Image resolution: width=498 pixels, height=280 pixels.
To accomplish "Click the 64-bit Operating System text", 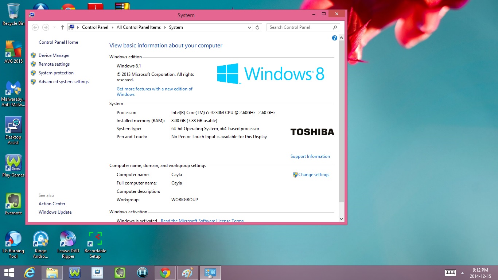I will click(215, 129).
